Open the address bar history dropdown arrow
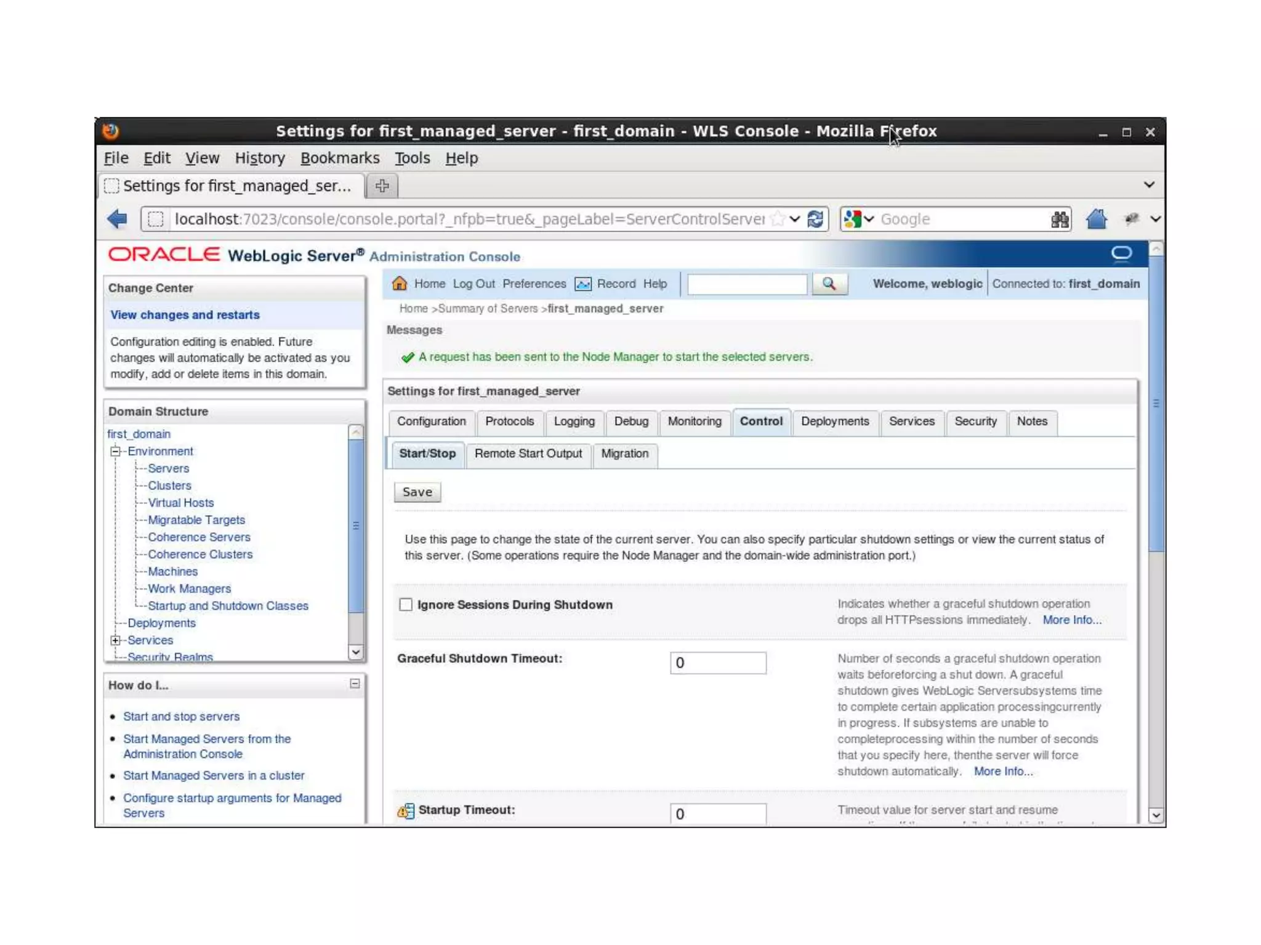This screenshot has width=1261, height=945. [x=795, y=219]
